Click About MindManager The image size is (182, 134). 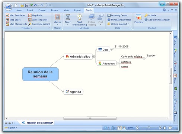(157, 20)
